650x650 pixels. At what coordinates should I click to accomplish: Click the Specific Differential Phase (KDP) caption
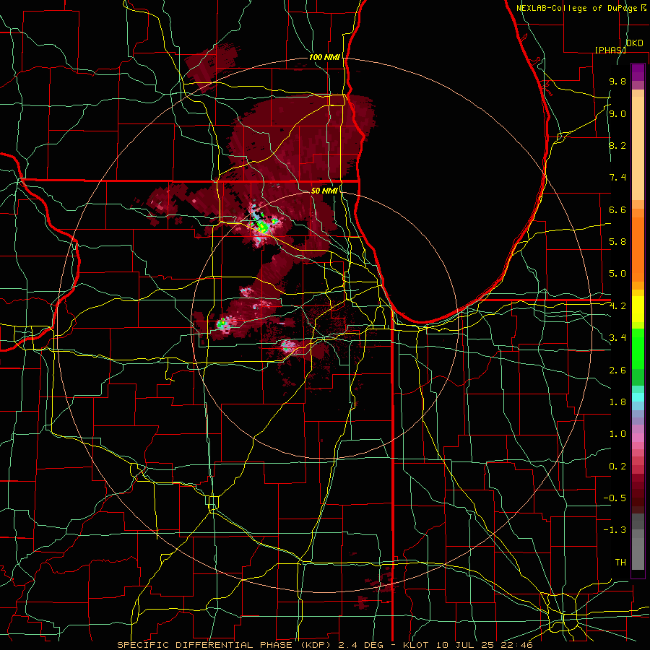[325, 645]
